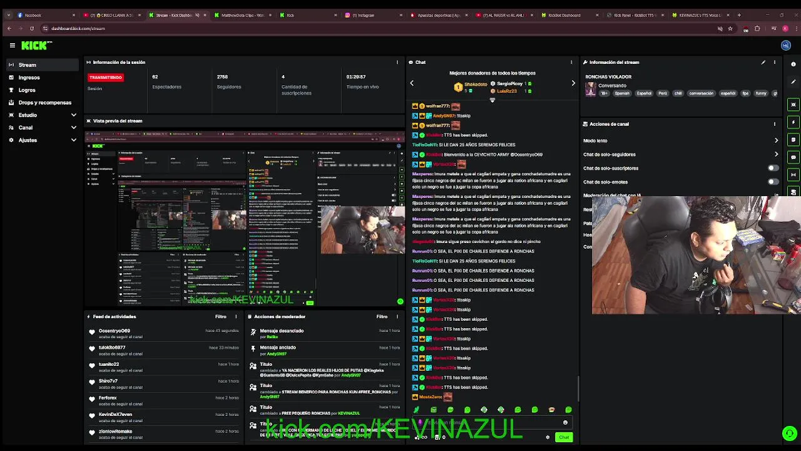Click the info icon in right sidebar

coord(793,65)
